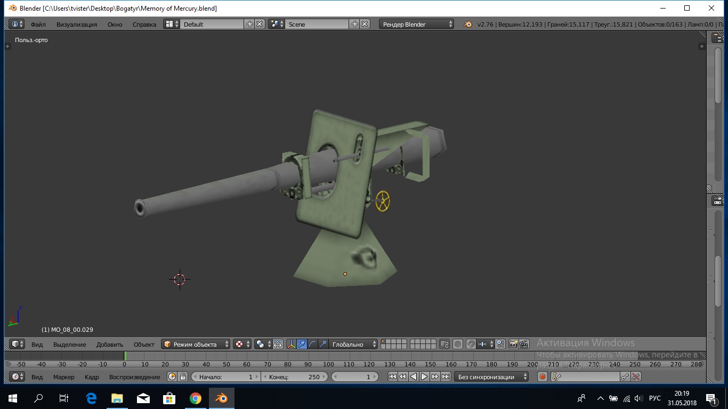Toggle the timeline range lock icon
Screen dimensions: 728x409
183,377
